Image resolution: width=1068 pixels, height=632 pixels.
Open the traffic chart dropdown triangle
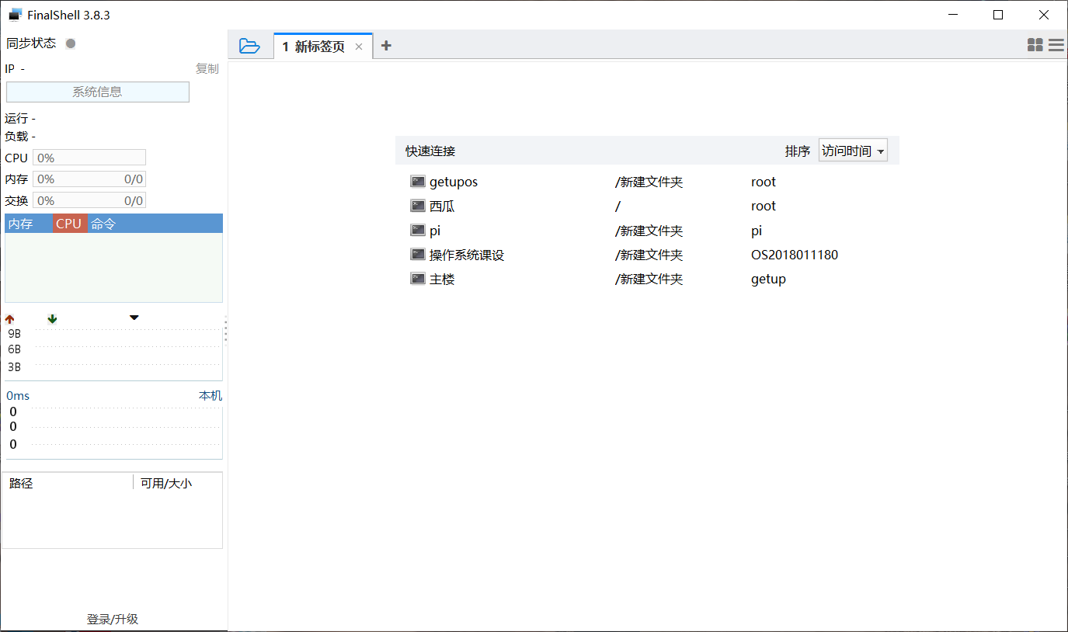[134, 318]
